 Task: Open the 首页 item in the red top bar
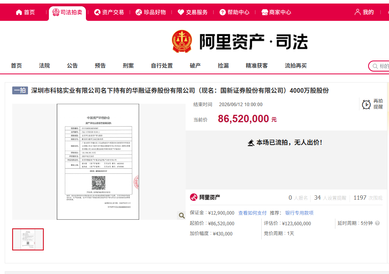click(x=25, y=12)
